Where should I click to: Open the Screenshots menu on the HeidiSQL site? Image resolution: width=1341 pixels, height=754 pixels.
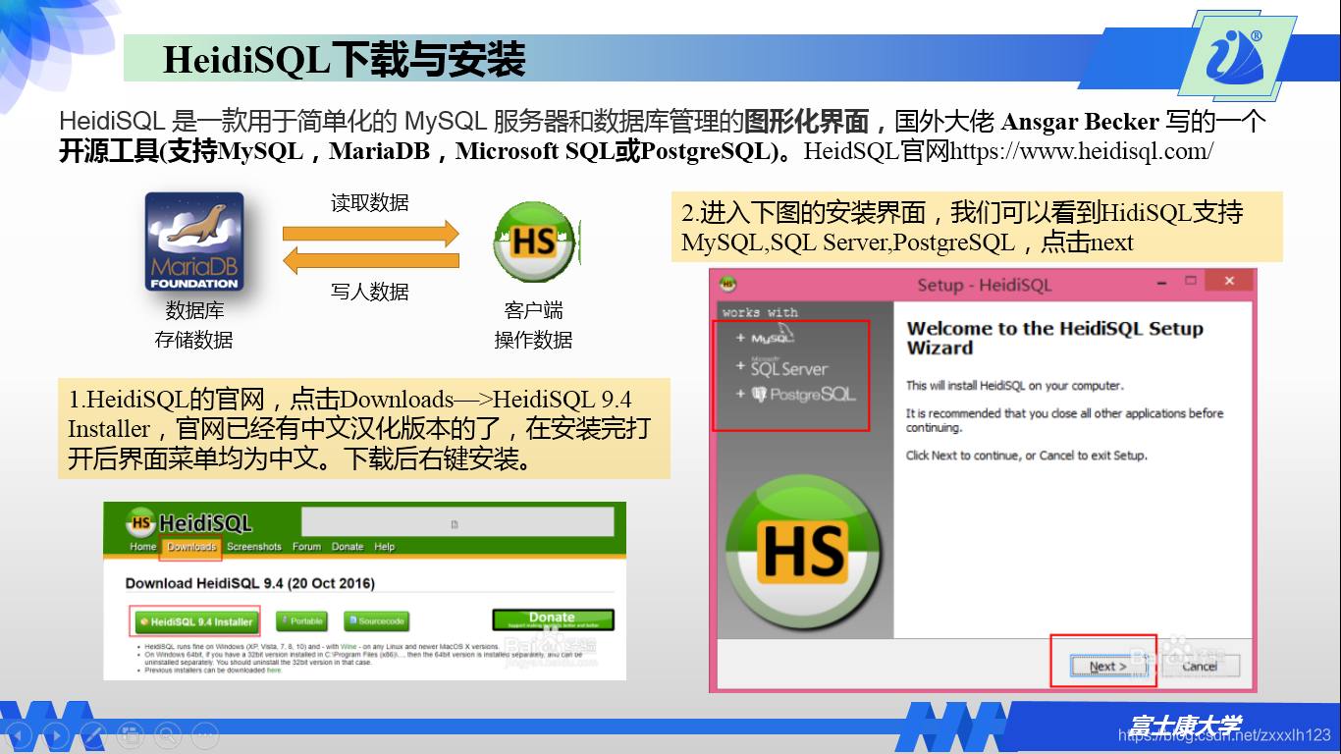[x=255, y=547]
